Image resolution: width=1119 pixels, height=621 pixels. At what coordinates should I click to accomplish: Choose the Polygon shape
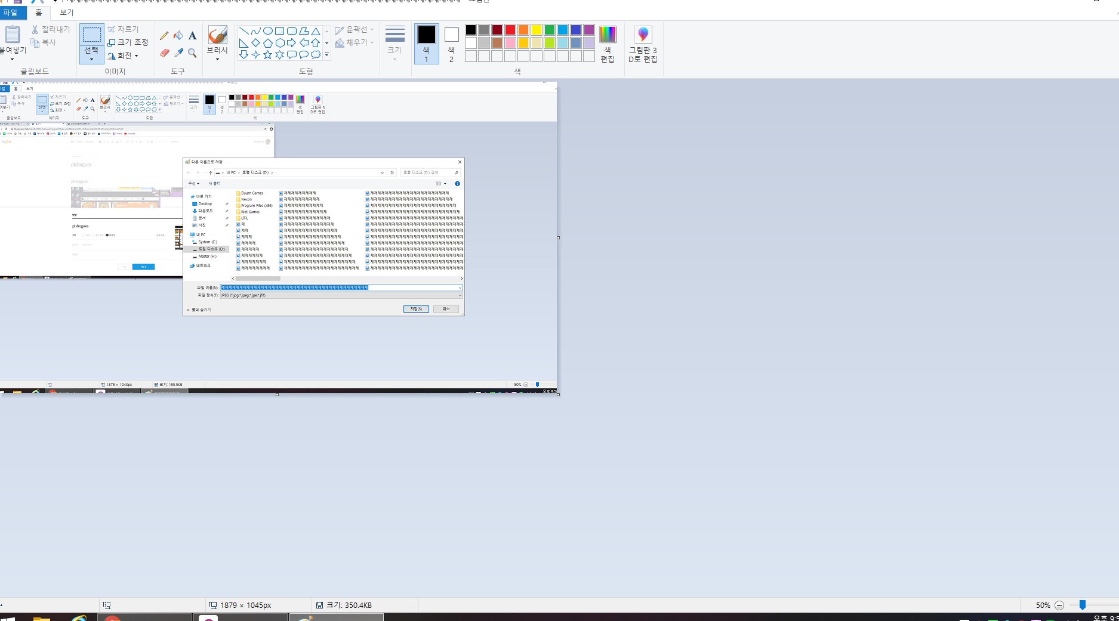pos(304,31)
